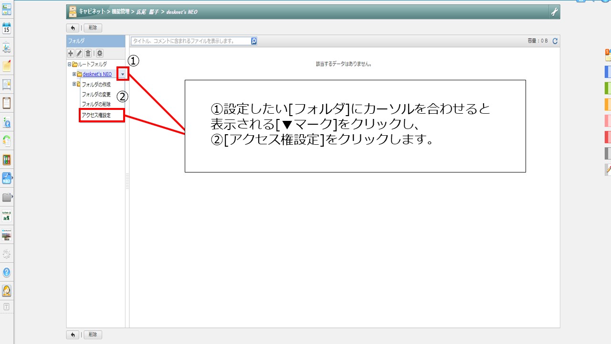Click the top back arrow button
The height and width of the screenshot is (344, 611).
(x=73, y=28)
